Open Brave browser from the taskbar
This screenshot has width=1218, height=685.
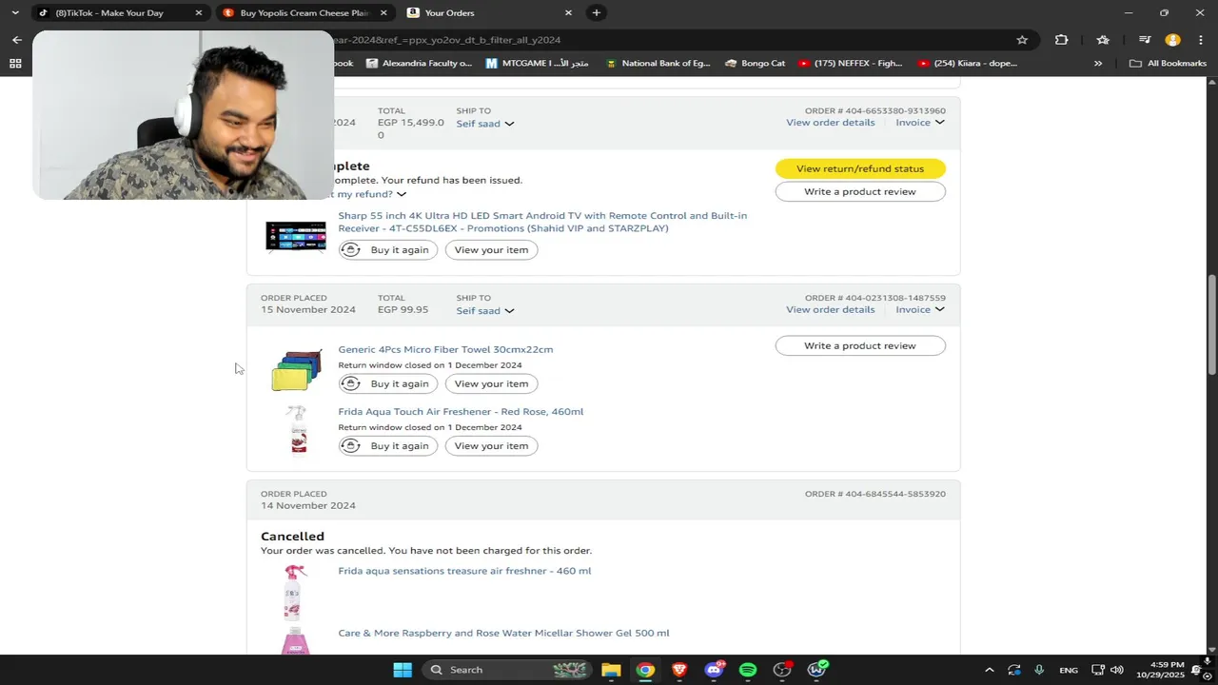(679, 670)
